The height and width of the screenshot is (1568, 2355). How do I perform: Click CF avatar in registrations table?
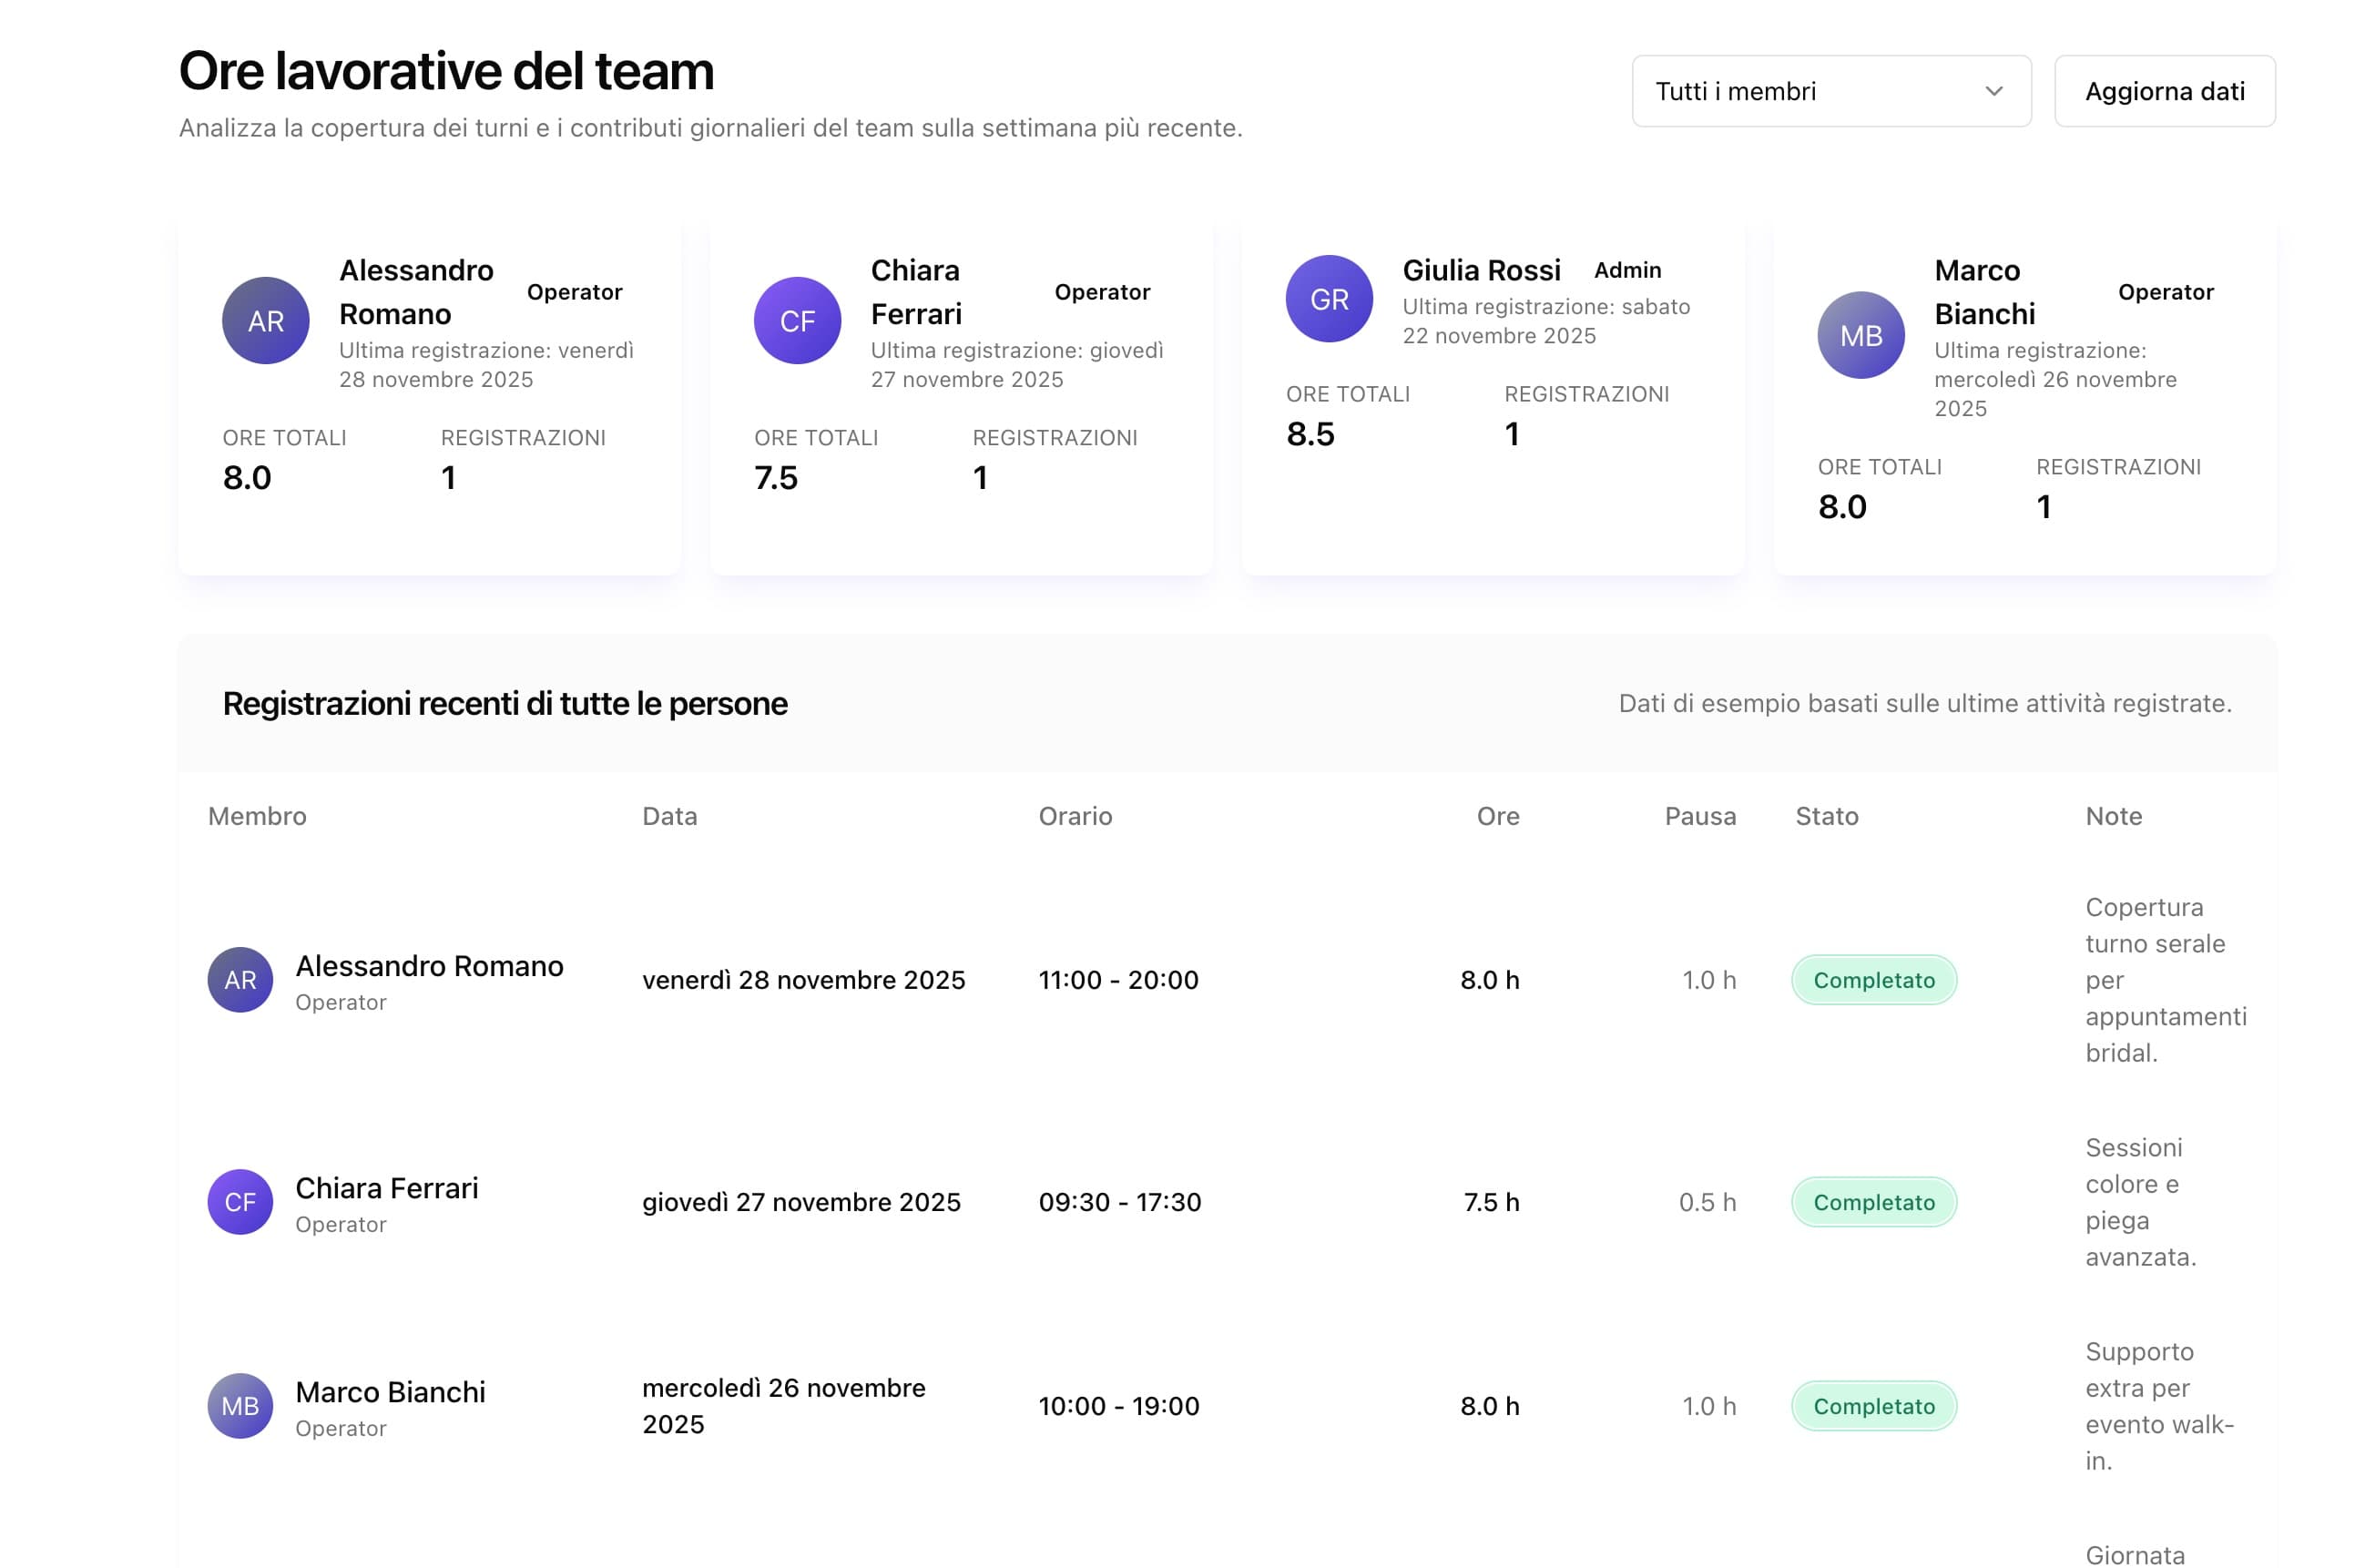pyautogui.click(x=240, y=1202)
